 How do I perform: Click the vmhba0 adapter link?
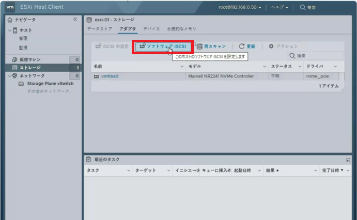[x=109, y=76]
